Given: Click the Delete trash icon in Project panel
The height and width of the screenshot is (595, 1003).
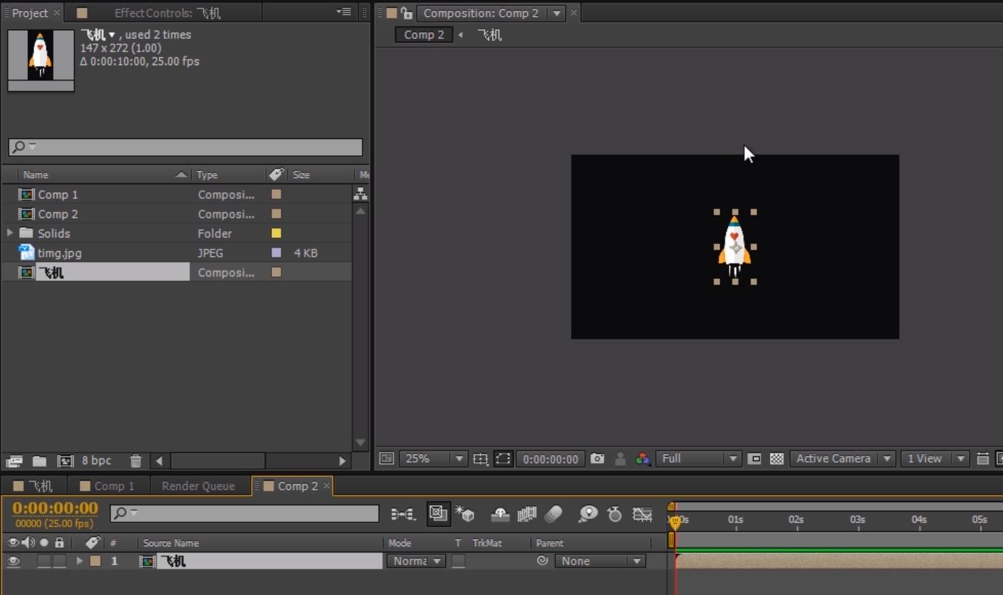Looking at the screenshot, I should (135, 461).
